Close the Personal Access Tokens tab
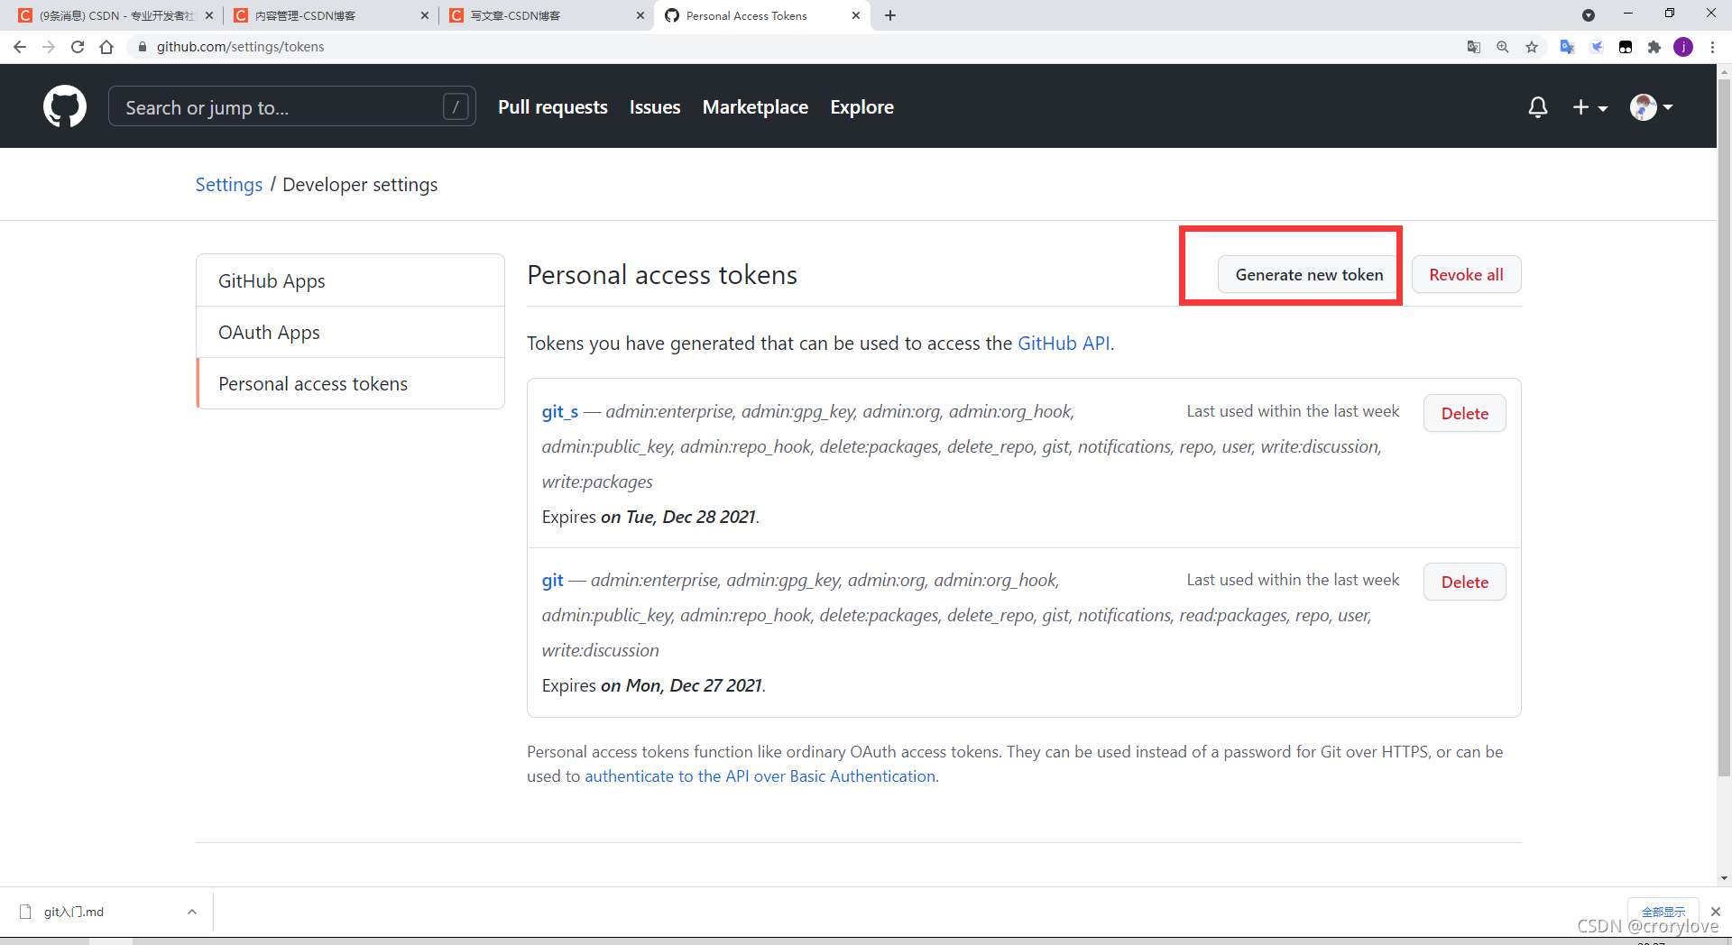Image resolution: width=1732 pixels, height=945 pixels. click(x=856, y=15)
